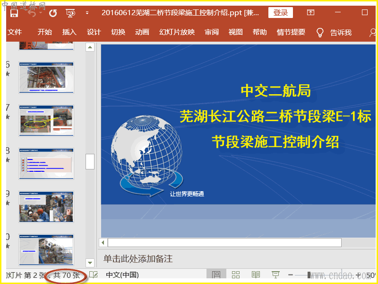Open Ribbon Display Options icon
This screenshot has width=378, height=284.
tap(310, 12)
